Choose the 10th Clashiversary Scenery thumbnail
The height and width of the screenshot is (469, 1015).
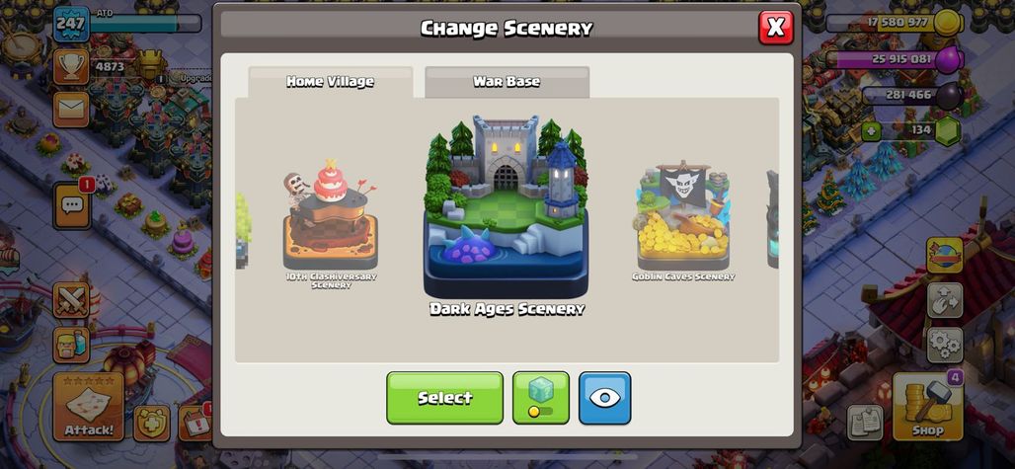[x=331, y=223]
